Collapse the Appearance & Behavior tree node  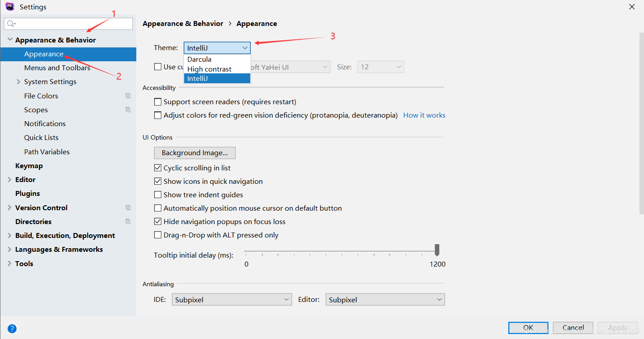coord(10,40)
